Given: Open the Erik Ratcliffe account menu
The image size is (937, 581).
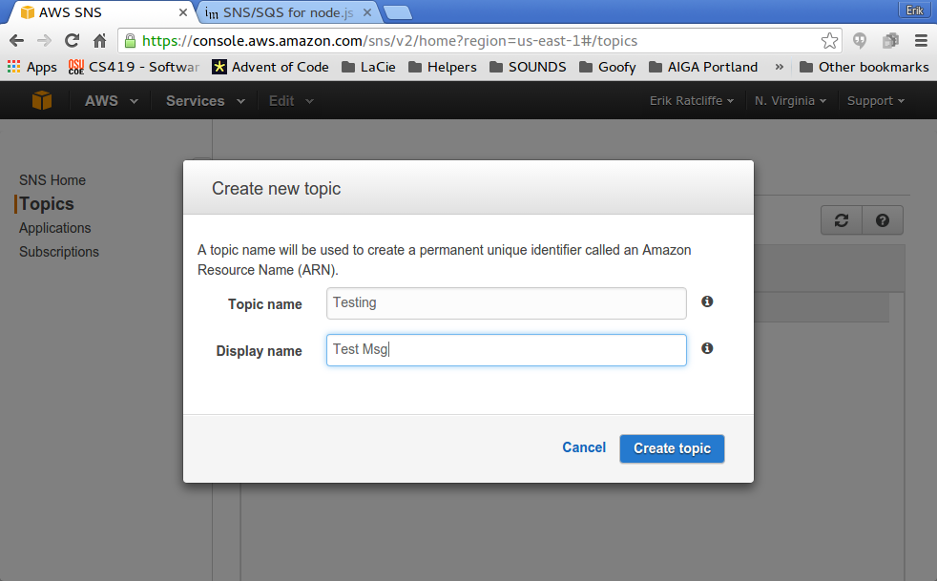Looking at the screenshot, I should tap(692, 100).
